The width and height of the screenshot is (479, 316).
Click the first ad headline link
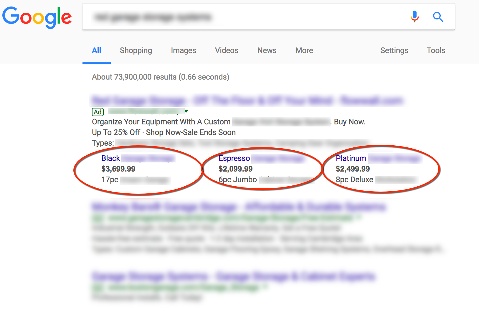(247, 101)
